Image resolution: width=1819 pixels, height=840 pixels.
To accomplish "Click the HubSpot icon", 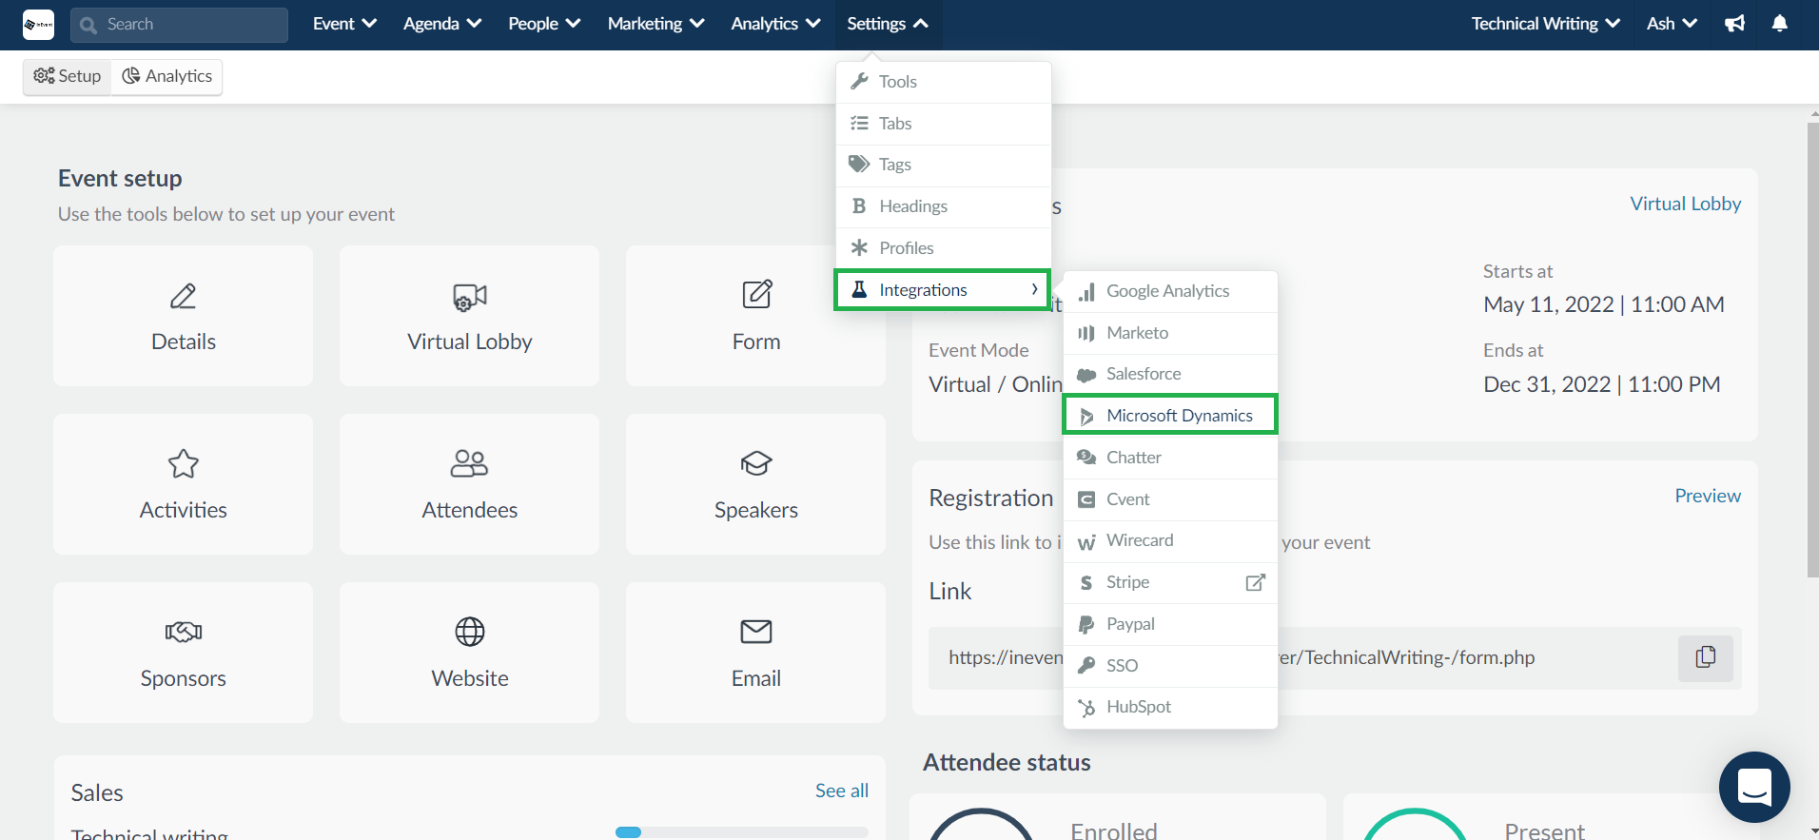I will click(1086, 707).
